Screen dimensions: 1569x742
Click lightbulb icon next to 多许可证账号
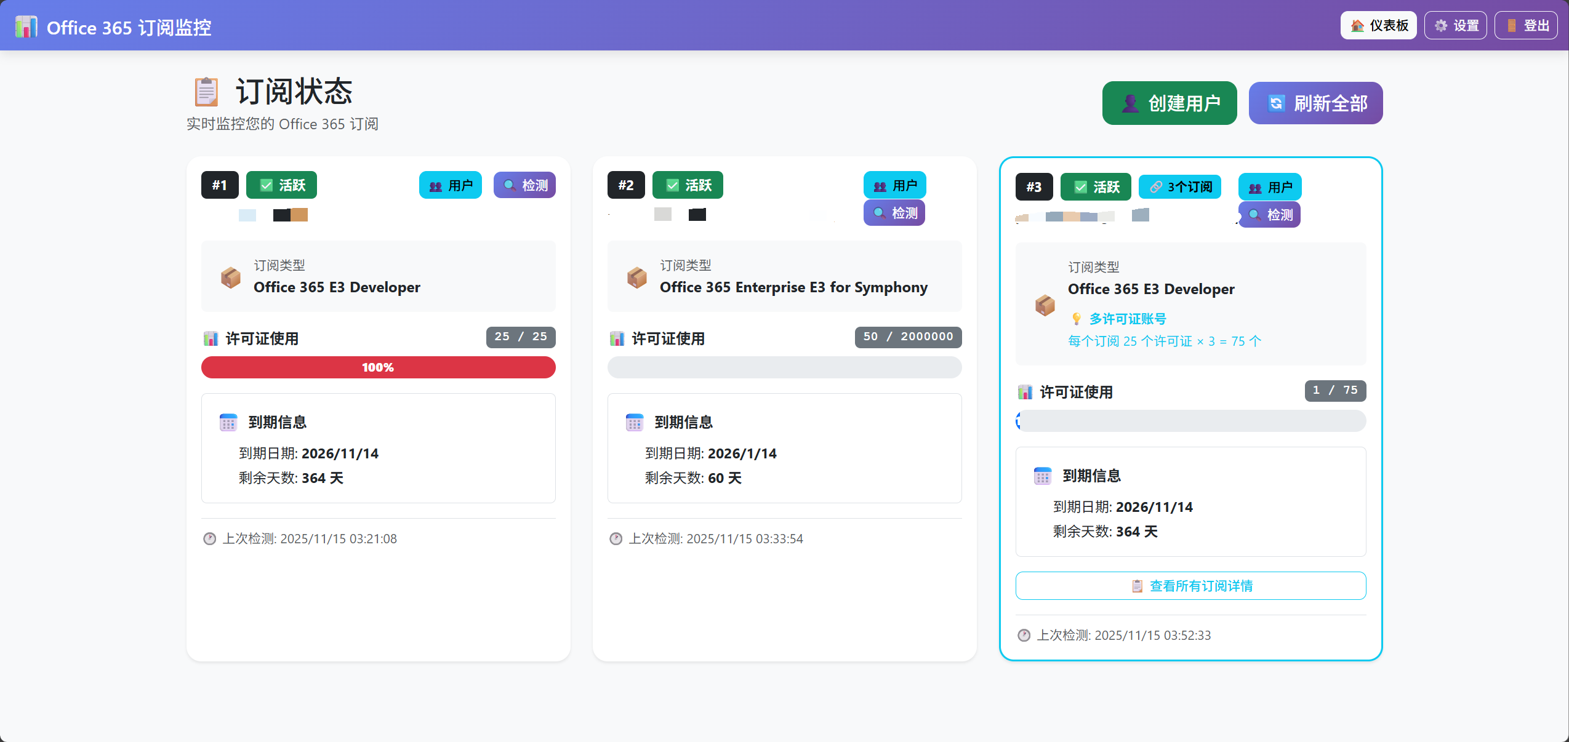coord(1076,319)
